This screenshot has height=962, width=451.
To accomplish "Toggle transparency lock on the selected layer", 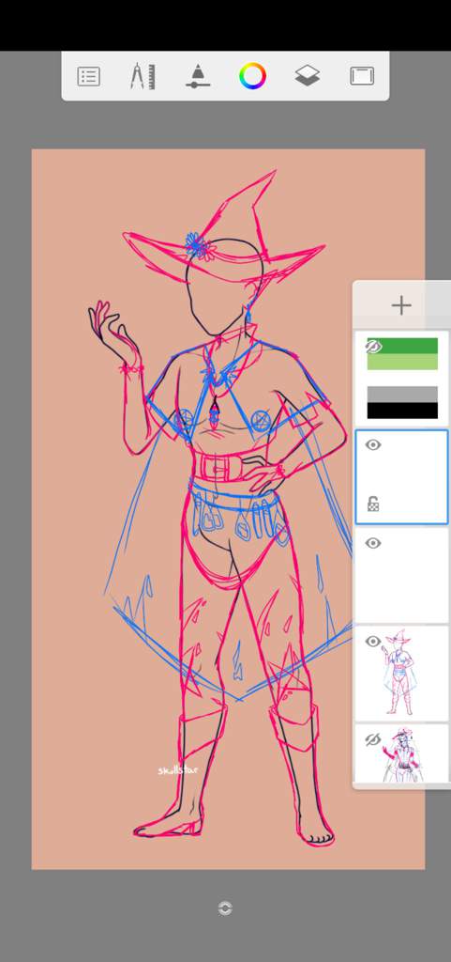I will click(372, 504).
